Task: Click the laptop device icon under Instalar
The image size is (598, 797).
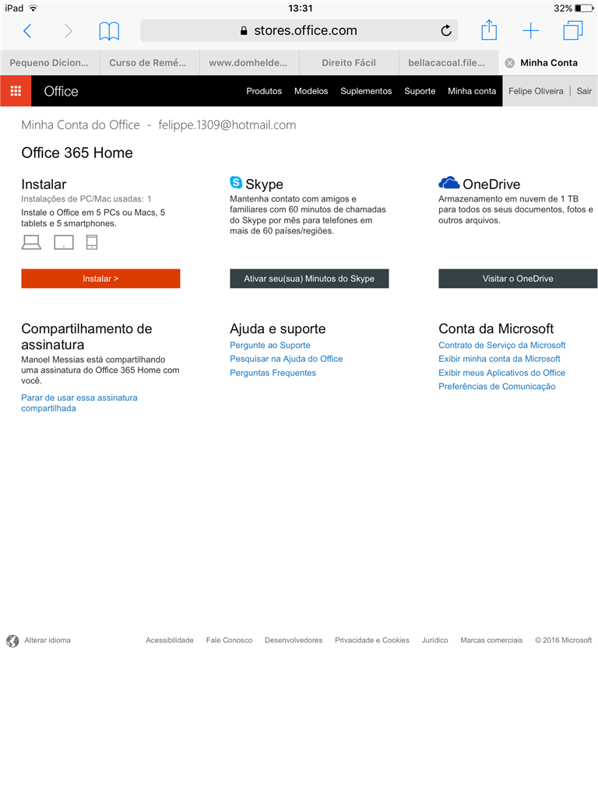Action: (31, 243)
